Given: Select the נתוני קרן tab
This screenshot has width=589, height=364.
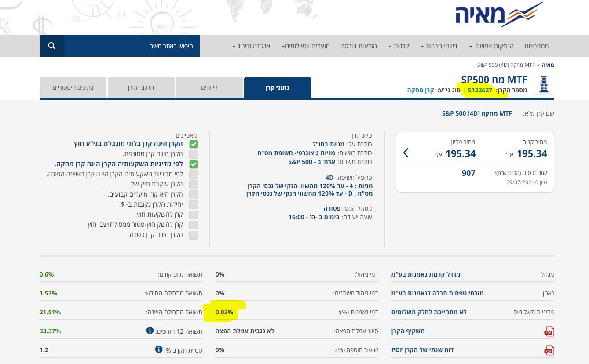Looking at the screenshot, I should tap(278, 87).
